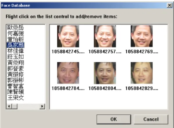This screenshot has height=128, width=174.
Task: Click the OK button
Action: [114, 119]
